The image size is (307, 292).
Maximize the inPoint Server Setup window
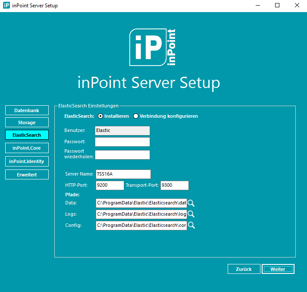(277, 5)
